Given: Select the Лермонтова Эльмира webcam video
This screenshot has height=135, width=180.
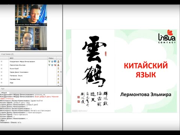Looking at the screenshot, I should click(x=31, y=38).
